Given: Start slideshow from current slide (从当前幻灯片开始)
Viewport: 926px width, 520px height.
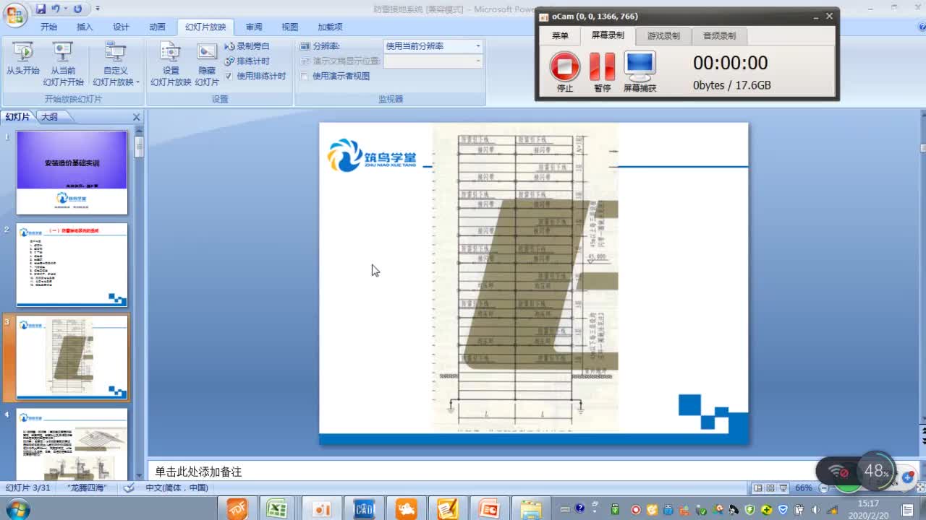Looking at the screenshot, I should click(64, 64).
